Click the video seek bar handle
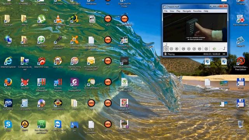 165,44
